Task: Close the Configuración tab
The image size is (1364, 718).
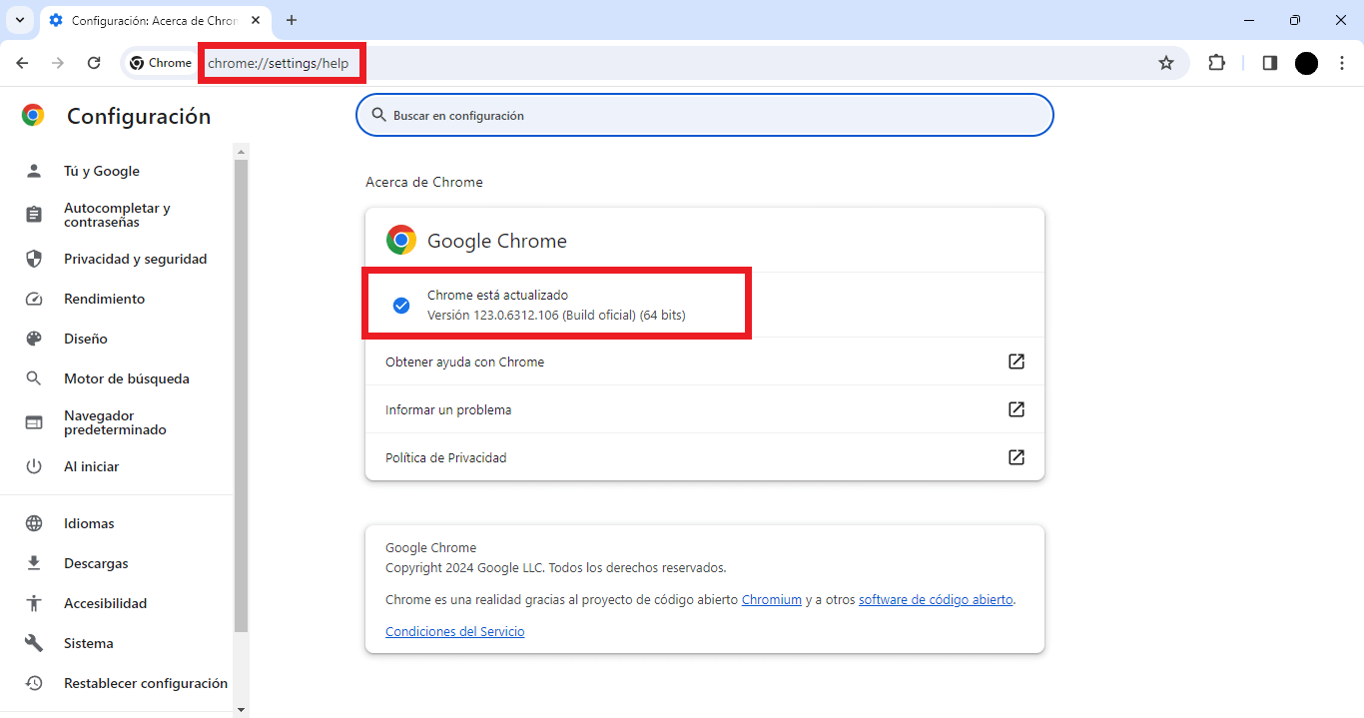Action: pyautogui.click(x=256, y=20)
